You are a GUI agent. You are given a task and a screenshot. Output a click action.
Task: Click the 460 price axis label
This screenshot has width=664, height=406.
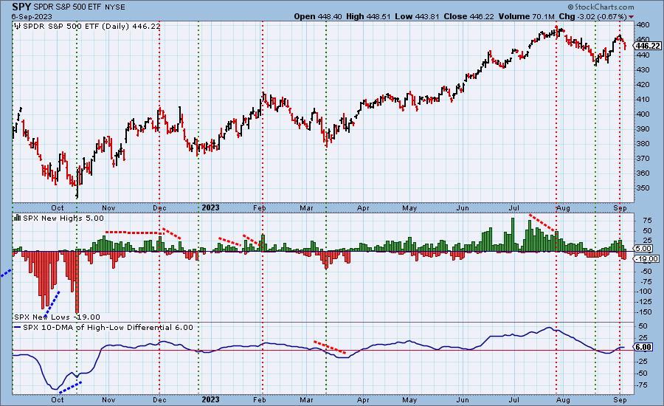(x=643, y=25)
